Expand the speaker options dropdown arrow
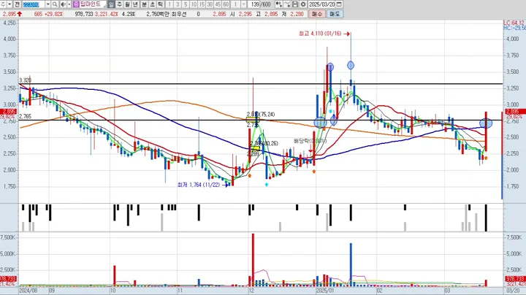This screenshot has height=295, width=526. pos(69,4)
